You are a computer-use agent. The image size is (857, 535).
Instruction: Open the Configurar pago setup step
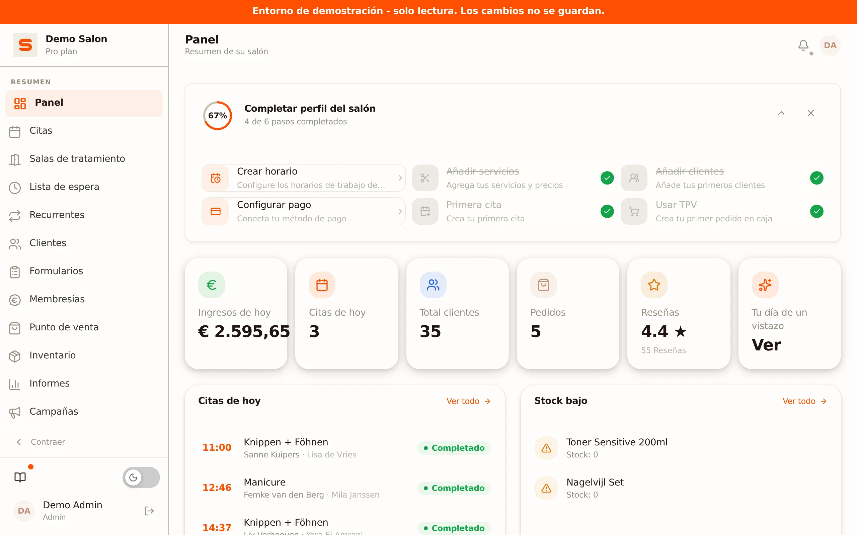(304, 211)
